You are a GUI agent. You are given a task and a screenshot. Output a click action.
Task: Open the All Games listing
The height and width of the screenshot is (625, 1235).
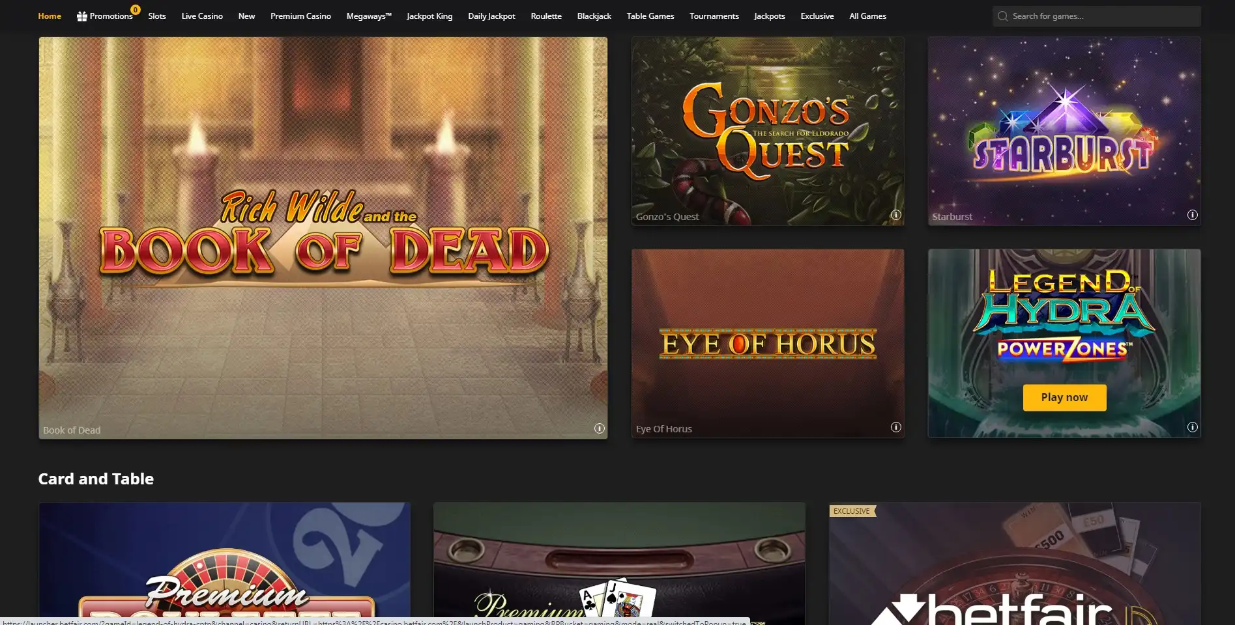click(x=867, y=16)
